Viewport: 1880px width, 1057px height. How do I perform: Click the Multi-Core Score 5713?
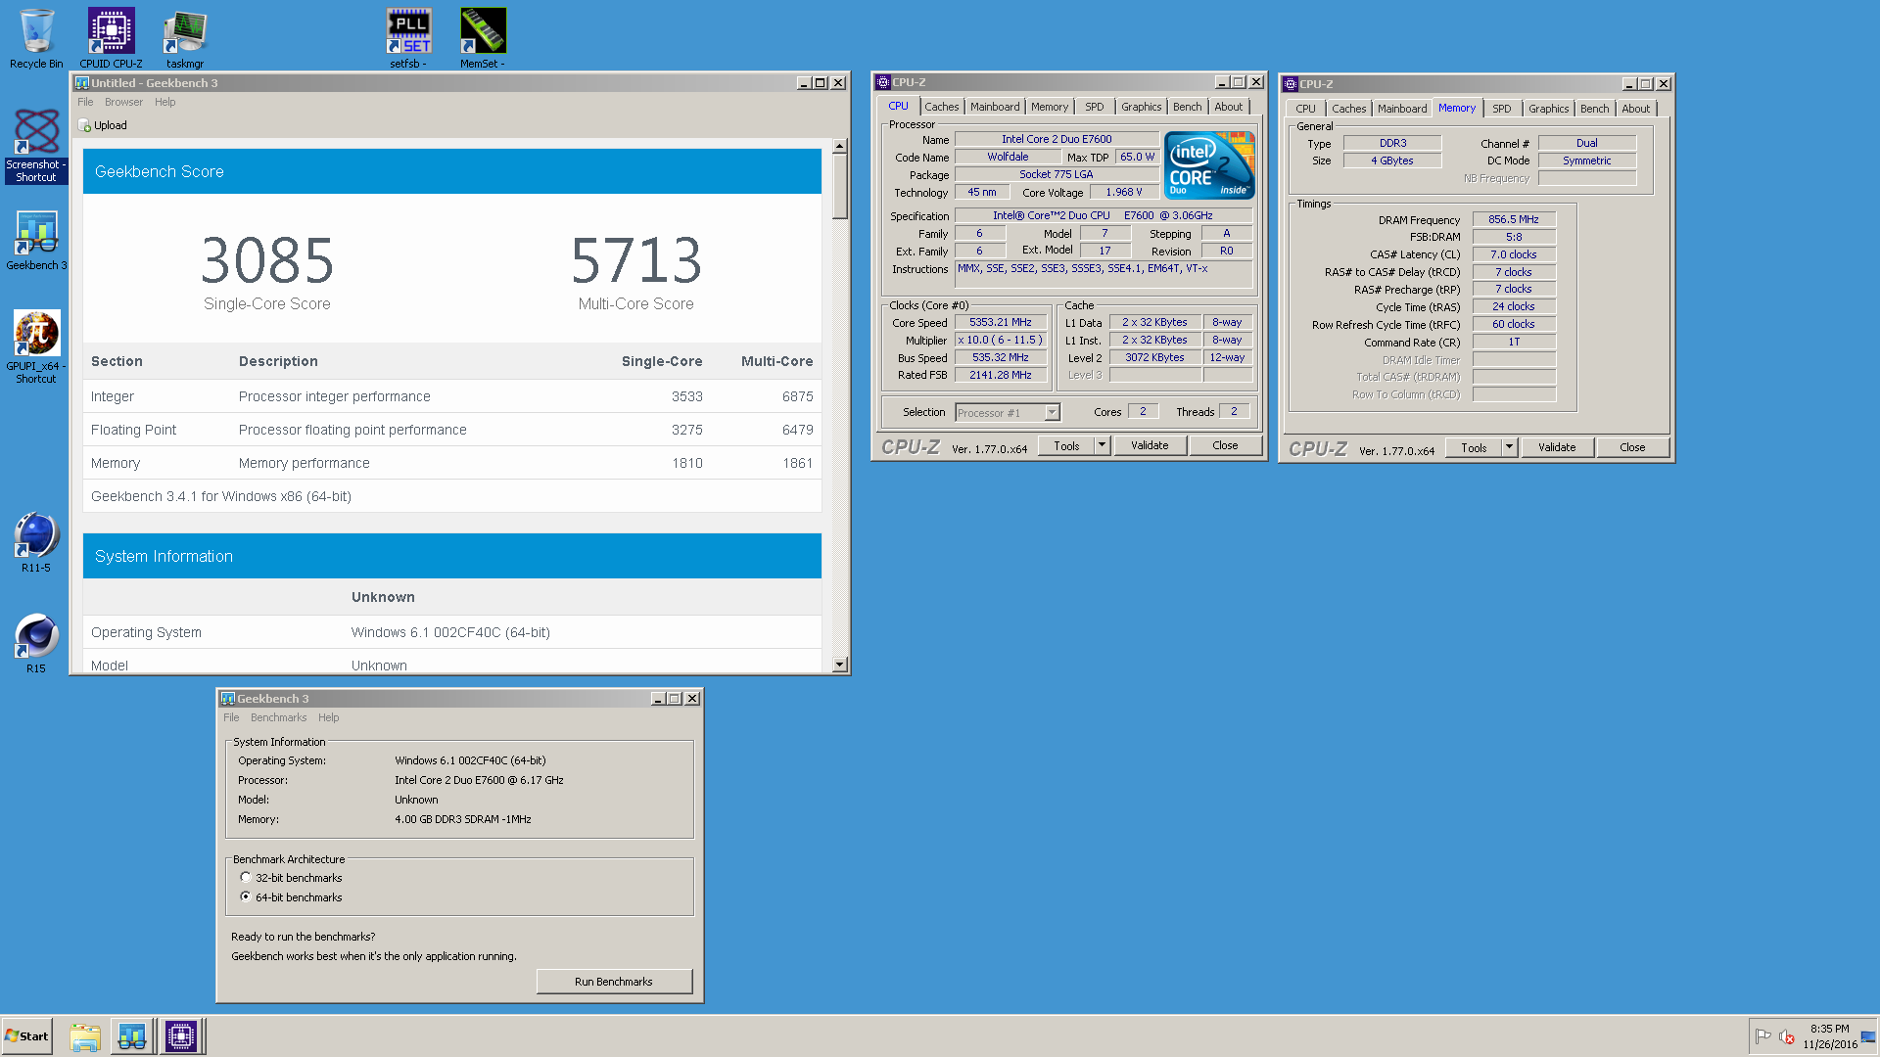(636, 260)
